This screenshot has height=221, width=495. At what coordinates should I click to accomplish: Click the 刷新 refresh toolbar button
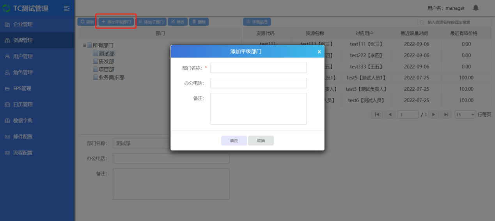click(87, 22)
